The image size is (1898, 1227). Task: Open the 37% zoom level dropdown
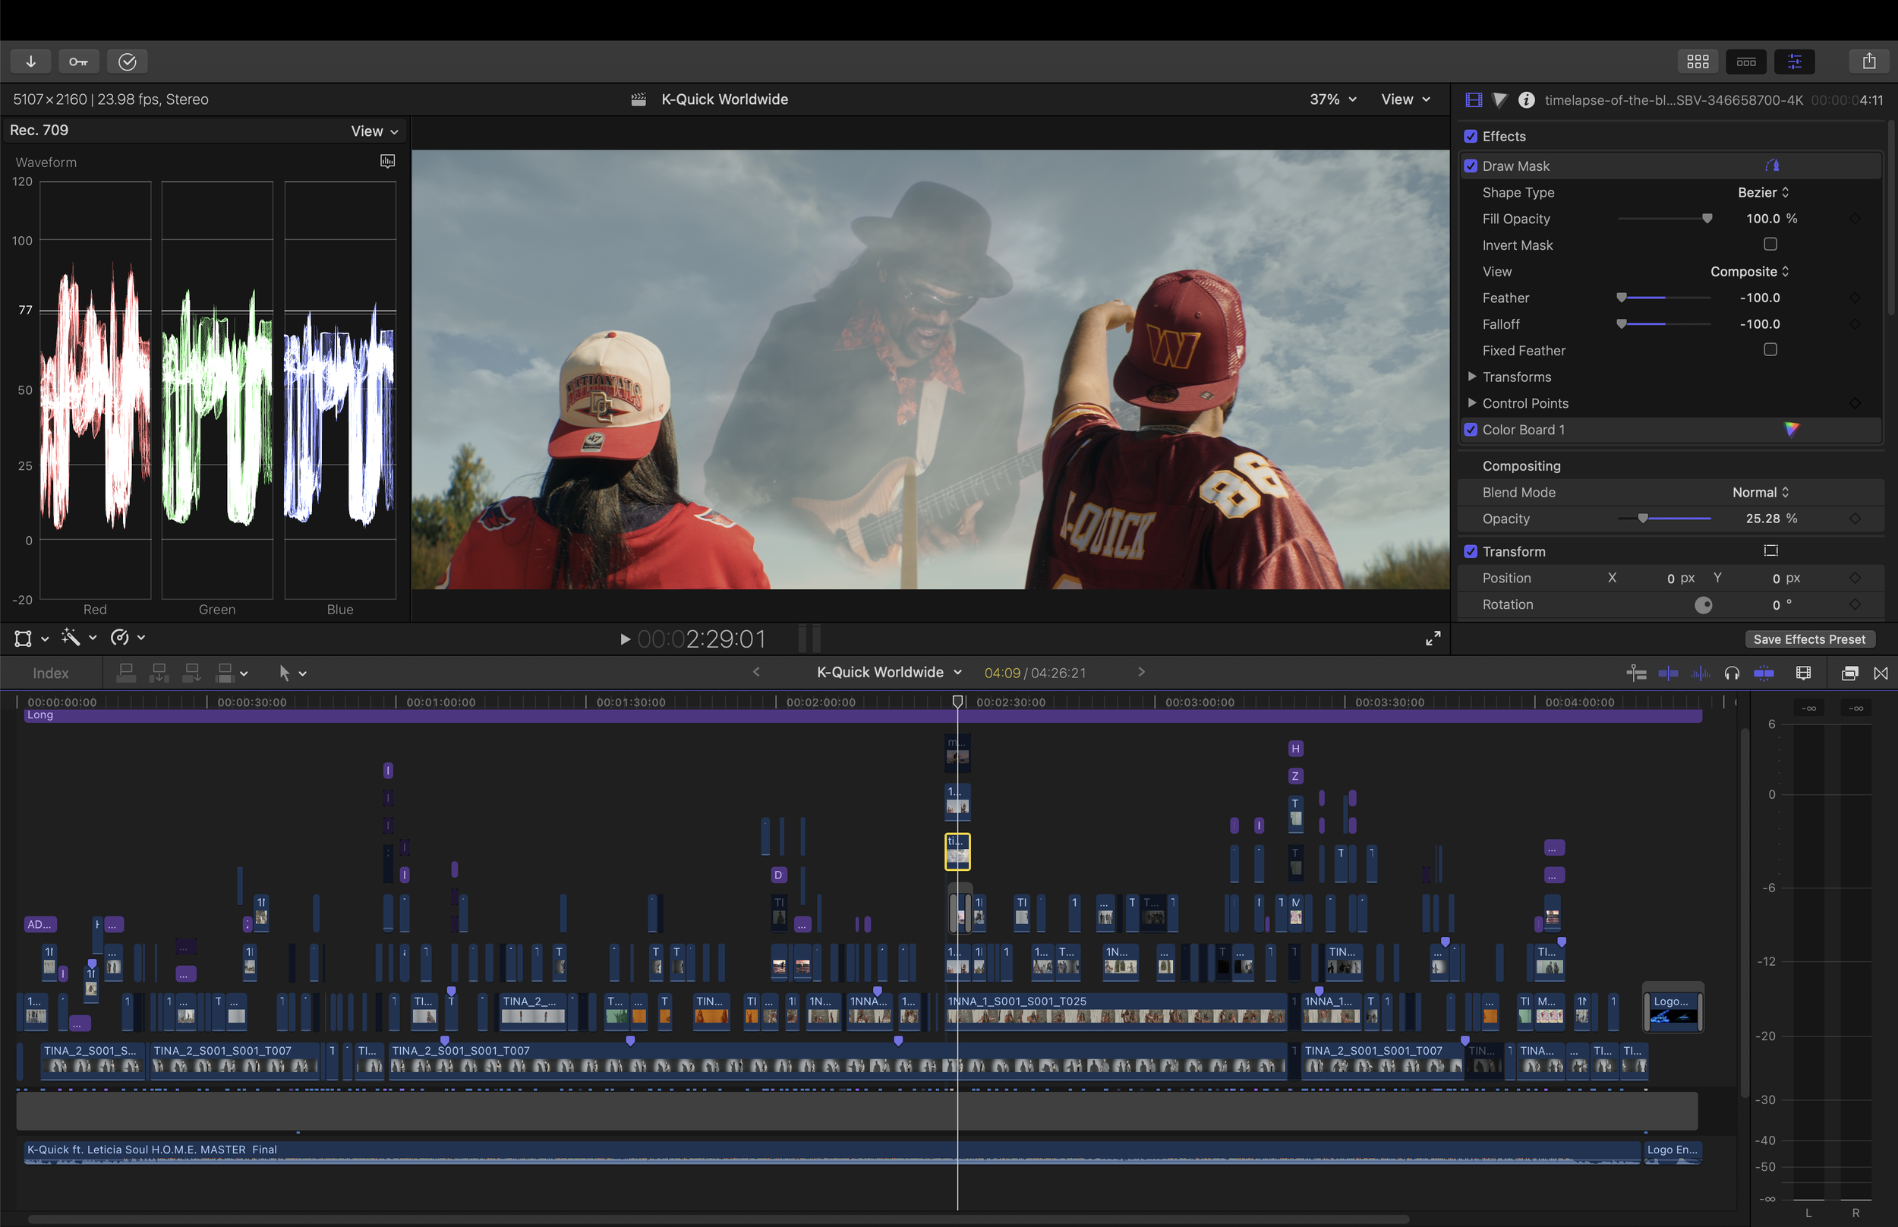pos(1332,99)
